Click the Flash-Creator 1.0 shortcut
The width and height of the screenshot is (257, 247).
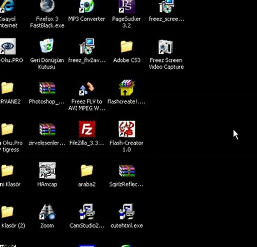[127, 129]
